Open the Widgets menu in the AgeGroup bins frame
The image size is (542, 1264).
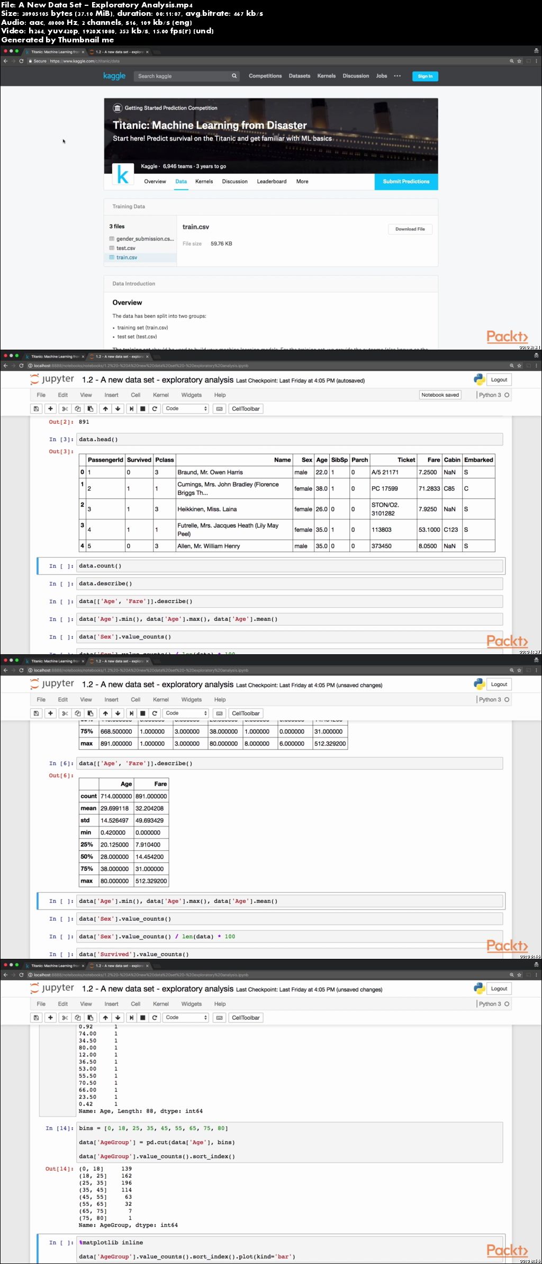(192, 1004)
